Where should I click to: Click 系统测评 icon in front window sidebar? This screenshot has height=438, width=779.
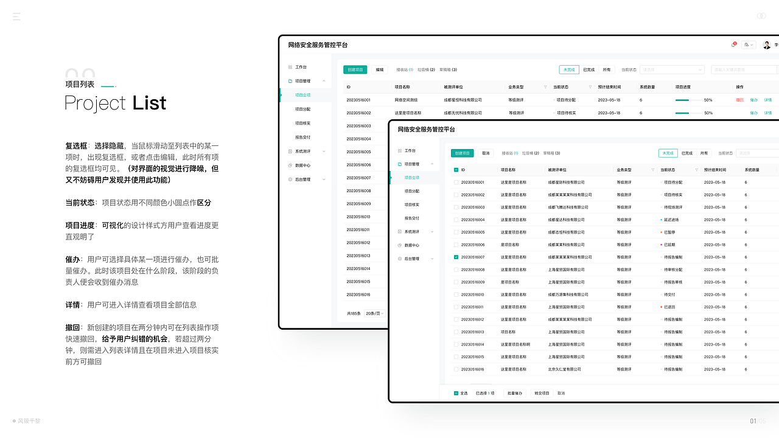tap(399, 232)
